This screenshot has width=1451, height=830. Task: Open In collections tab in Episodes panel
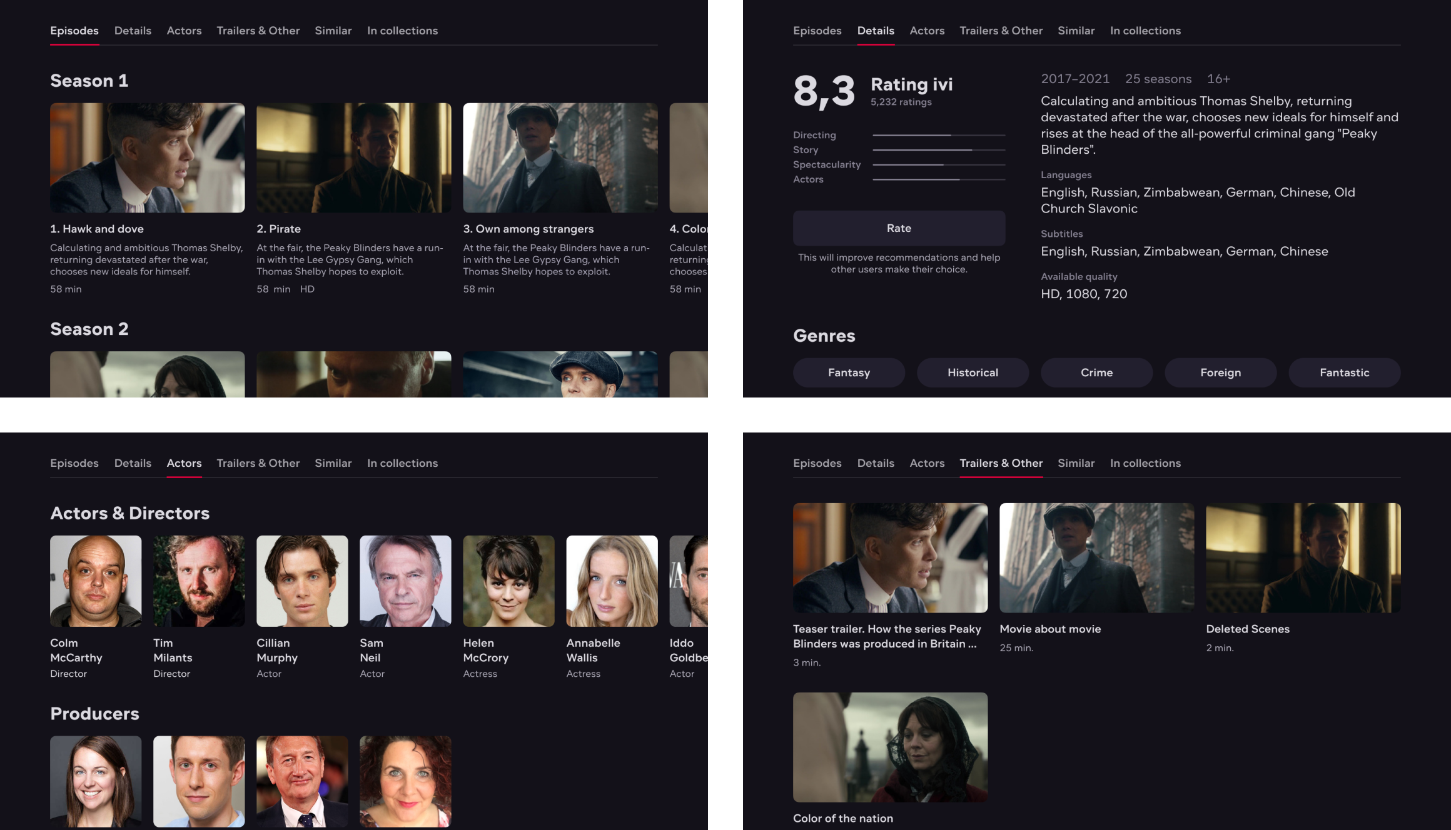pyautogui.click(x=402, y=31)
